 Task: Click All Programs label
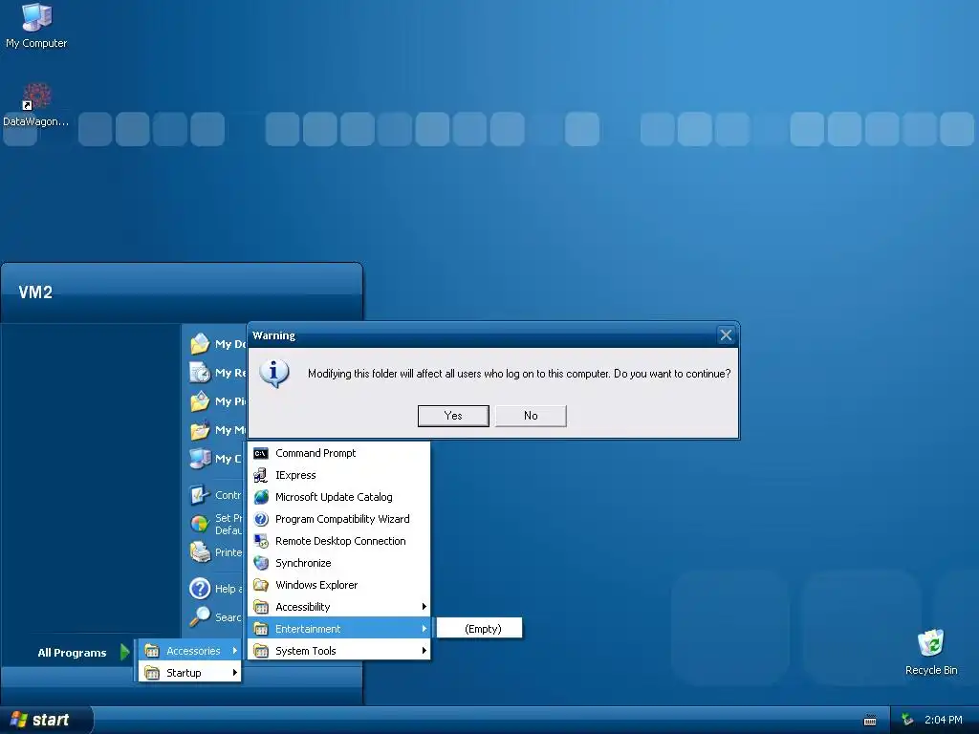pyautogui.click(x=72, y=652)
